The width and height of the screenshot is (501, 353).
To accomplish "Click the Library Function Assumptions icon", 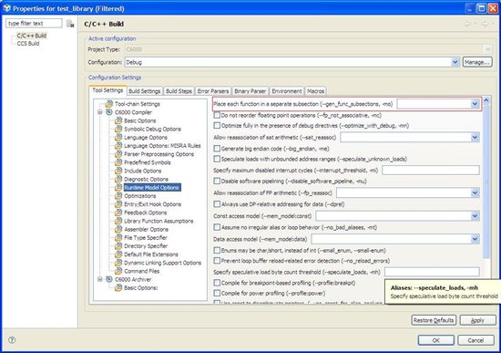I will click(118, 221).
